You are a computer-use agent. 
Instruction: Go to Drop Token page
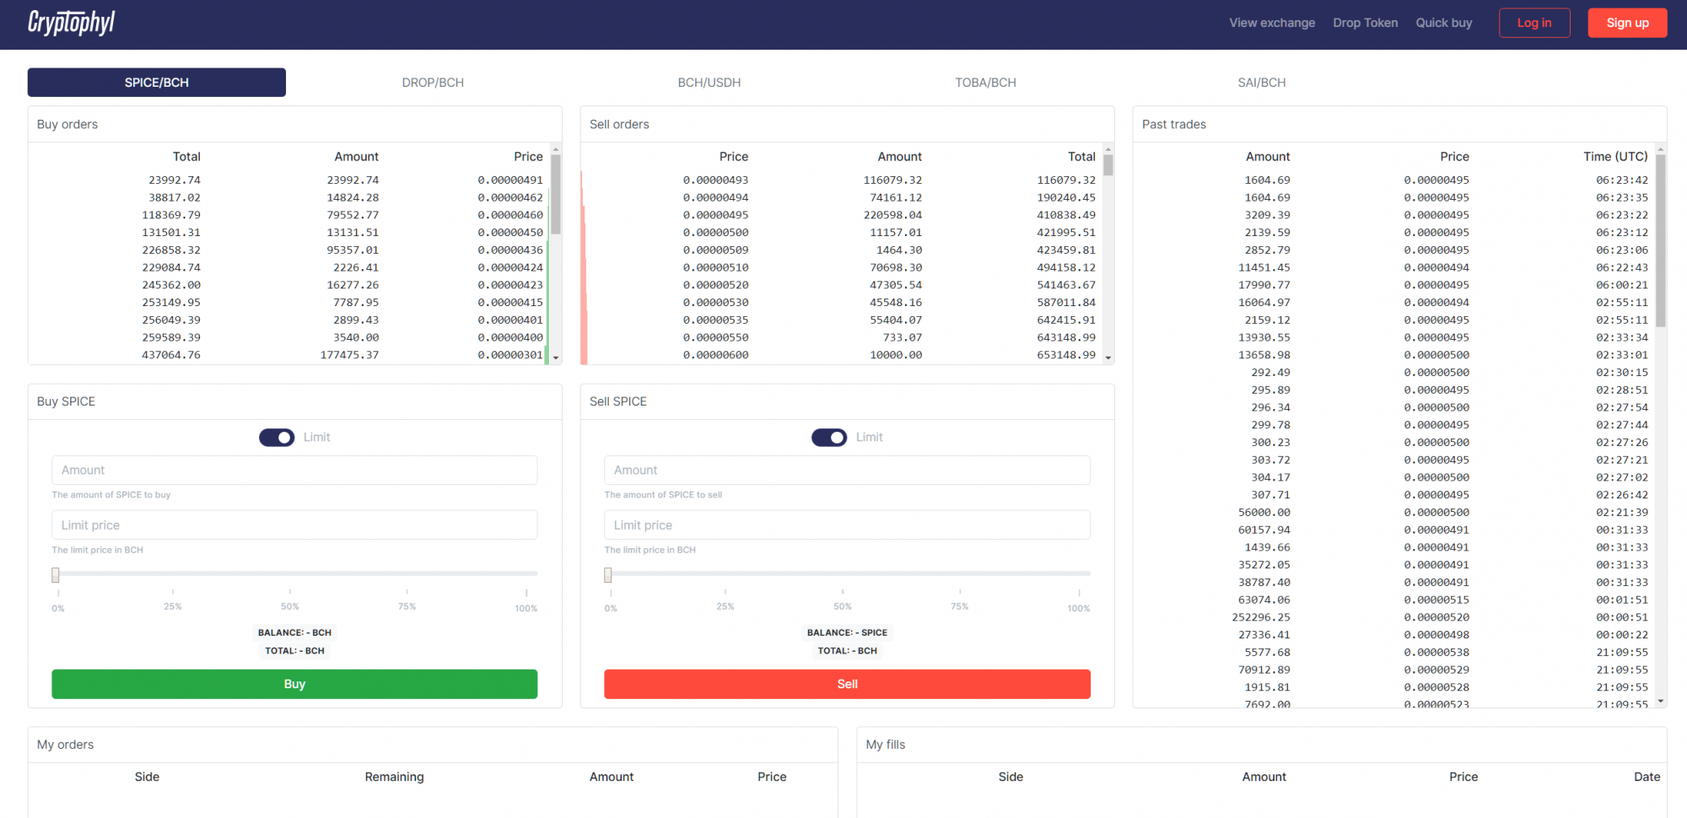point(1366,23)
